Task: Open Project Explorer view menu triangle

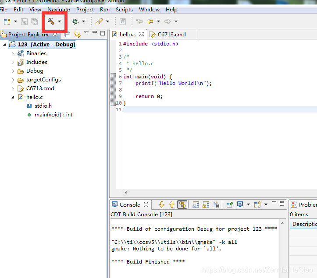Action: click(86, 32)
